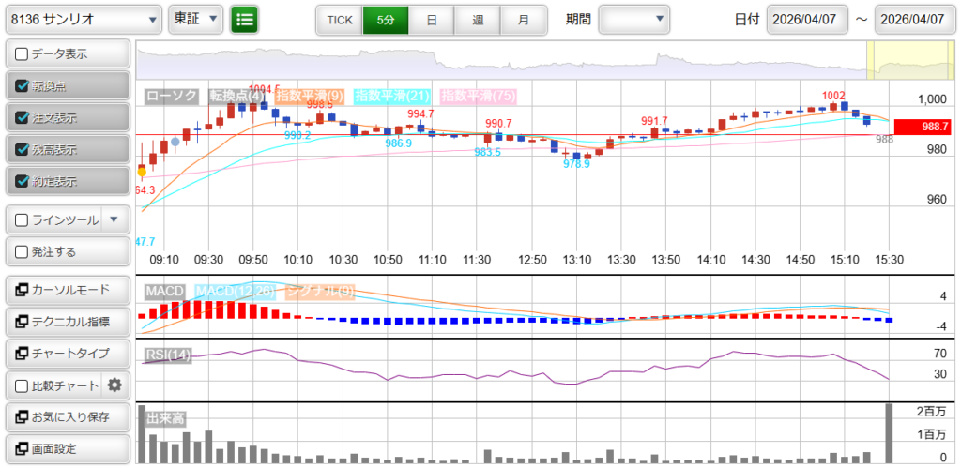This screenshot has height=468, width=961.
Task: Click the start date field 2026/04/07
Action: click(x=806, y=20)
